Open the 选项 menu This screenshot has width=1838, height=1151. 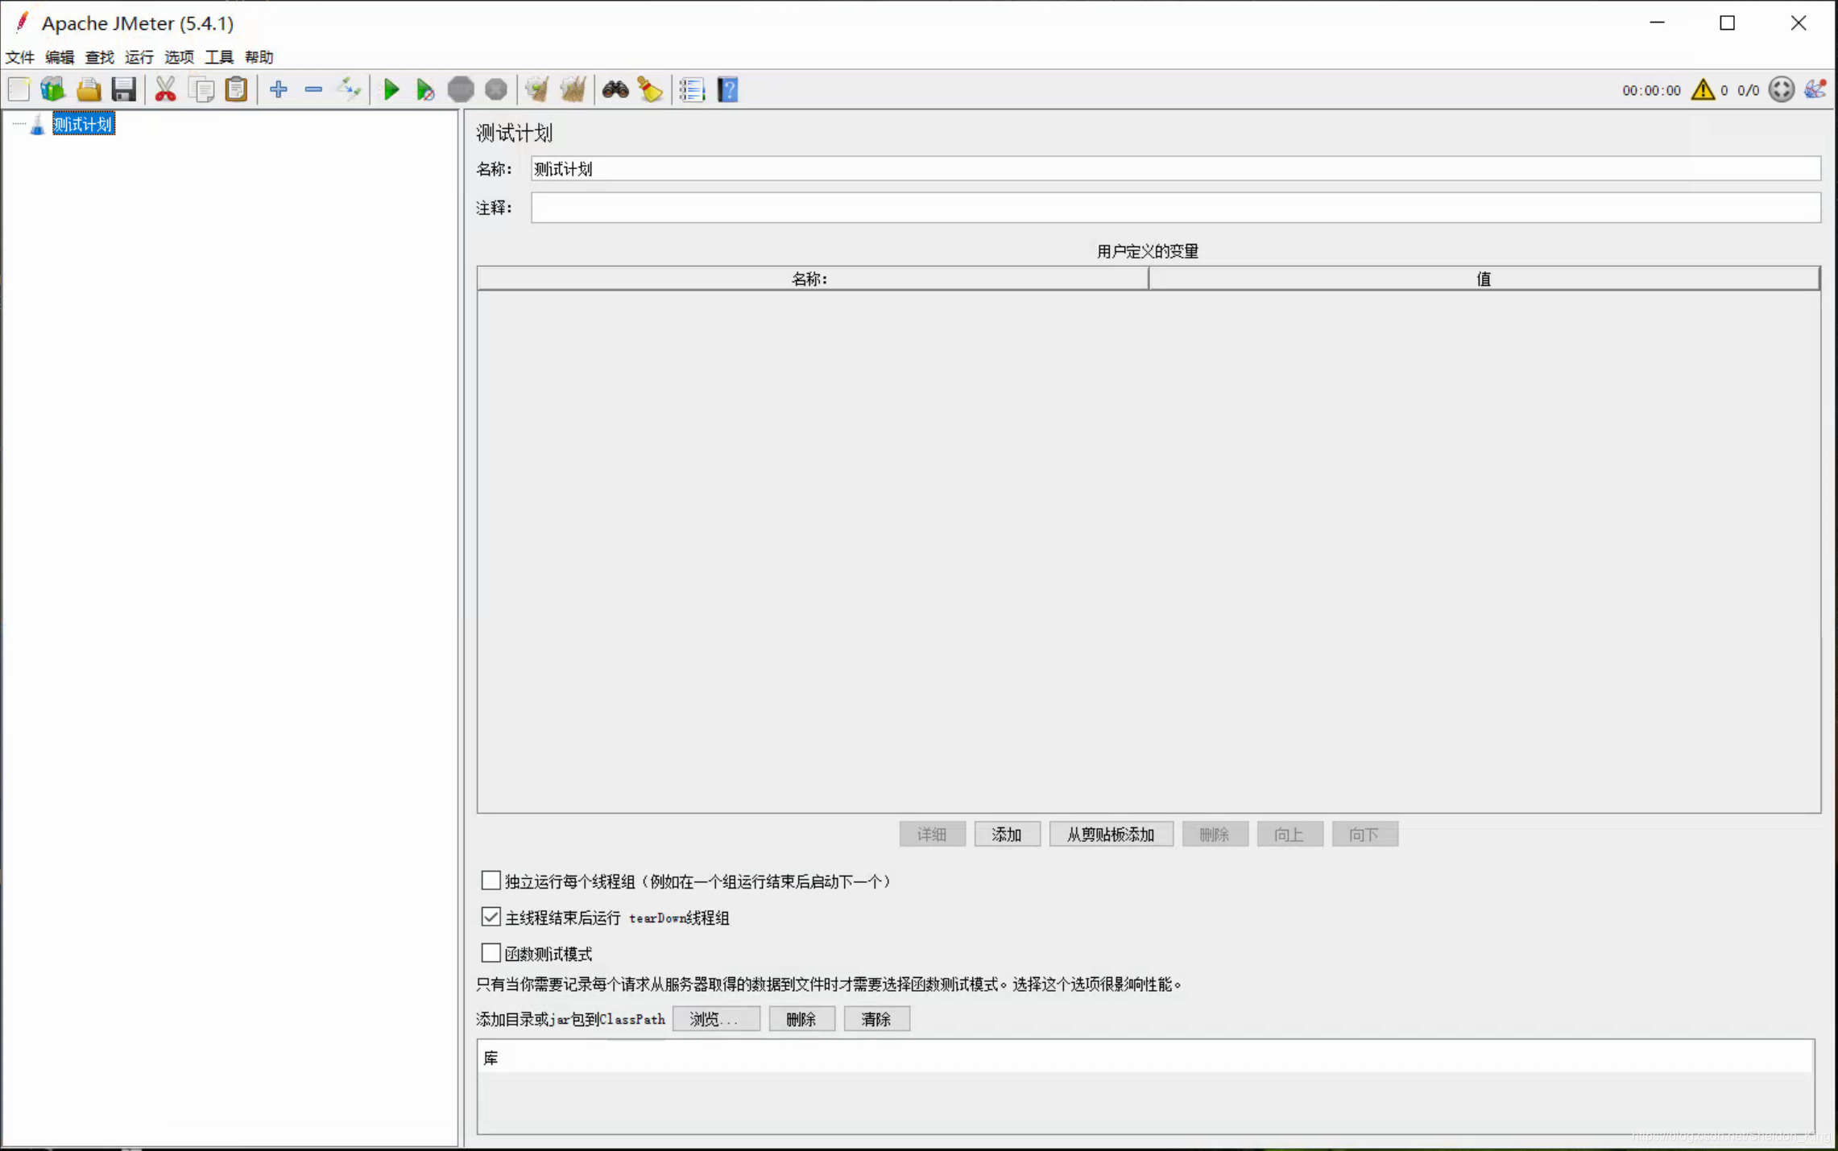coord(180,57)
